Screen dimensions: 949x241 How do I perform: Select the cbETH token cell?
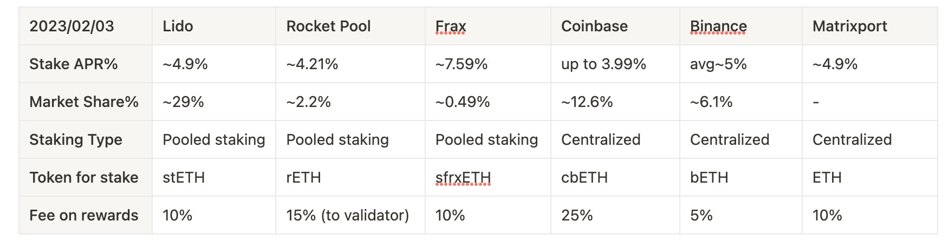615,177
